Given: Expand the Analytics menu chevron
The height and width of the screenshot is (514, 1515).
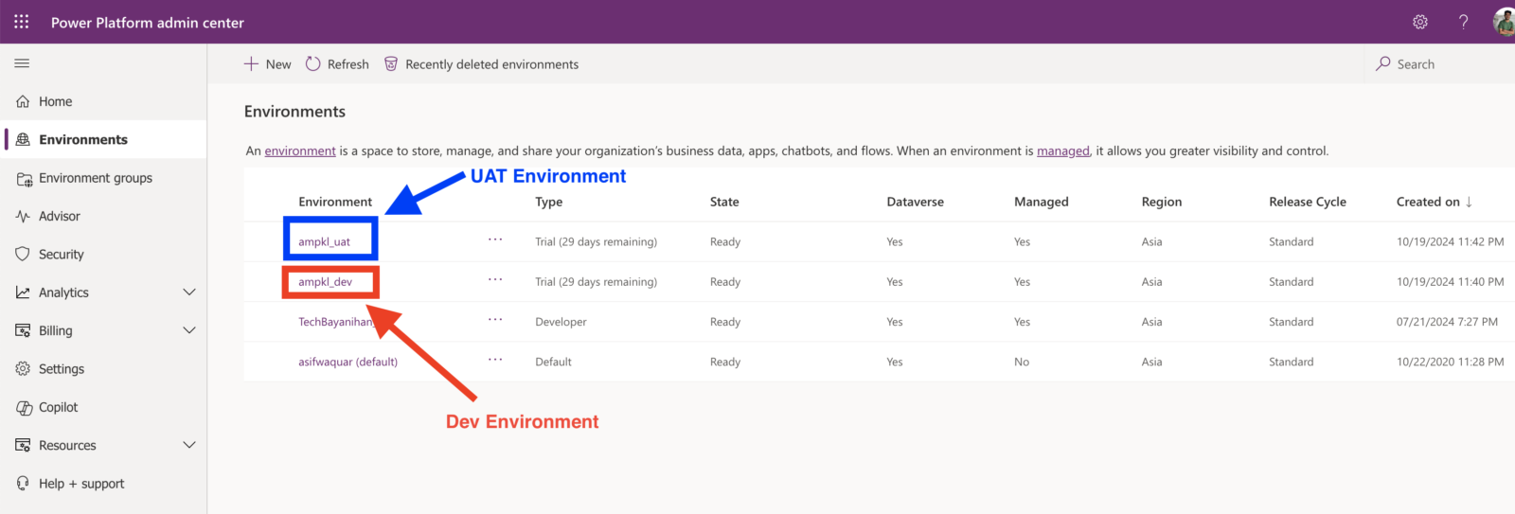Looking at the screenshot, I should 189,292.
